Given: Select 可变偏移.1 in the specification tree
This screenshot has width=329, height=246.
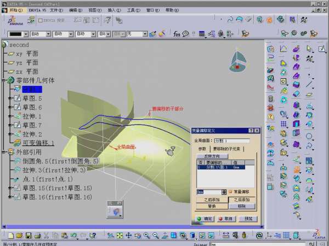Looking at the screenshot, I should pyautogui.click(x=38, y=143).
